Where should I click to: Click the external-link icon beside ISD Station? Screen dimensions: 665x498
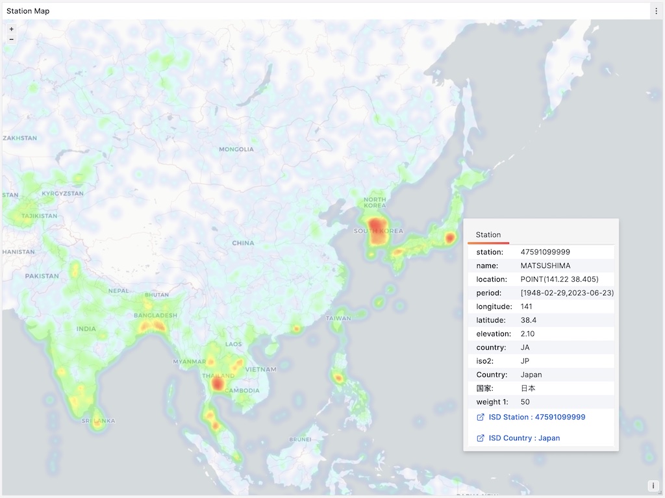tap(480, 417)
